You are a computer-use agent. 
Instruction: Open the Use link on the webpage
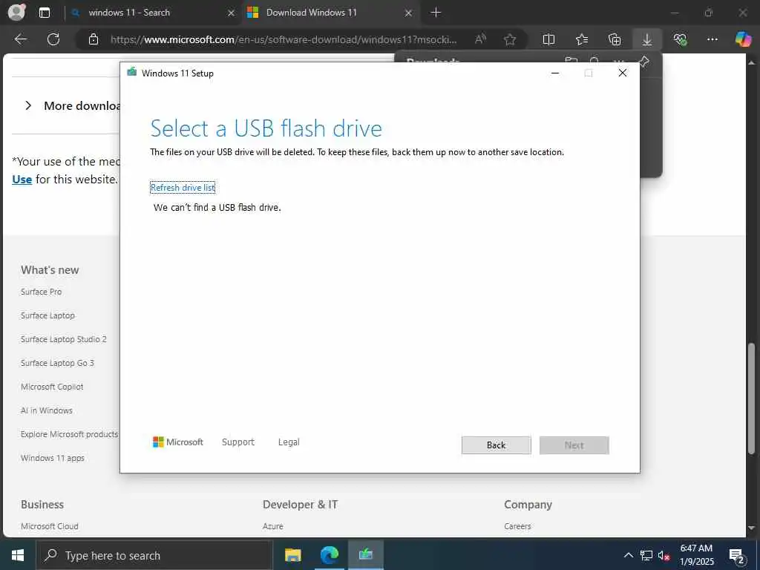22,180
